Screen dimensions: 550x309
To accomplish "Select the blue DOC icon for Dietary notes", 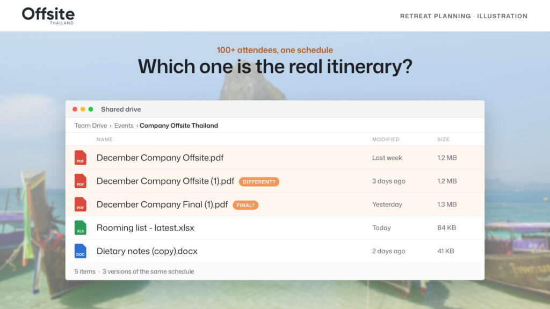I will (81, 251).
